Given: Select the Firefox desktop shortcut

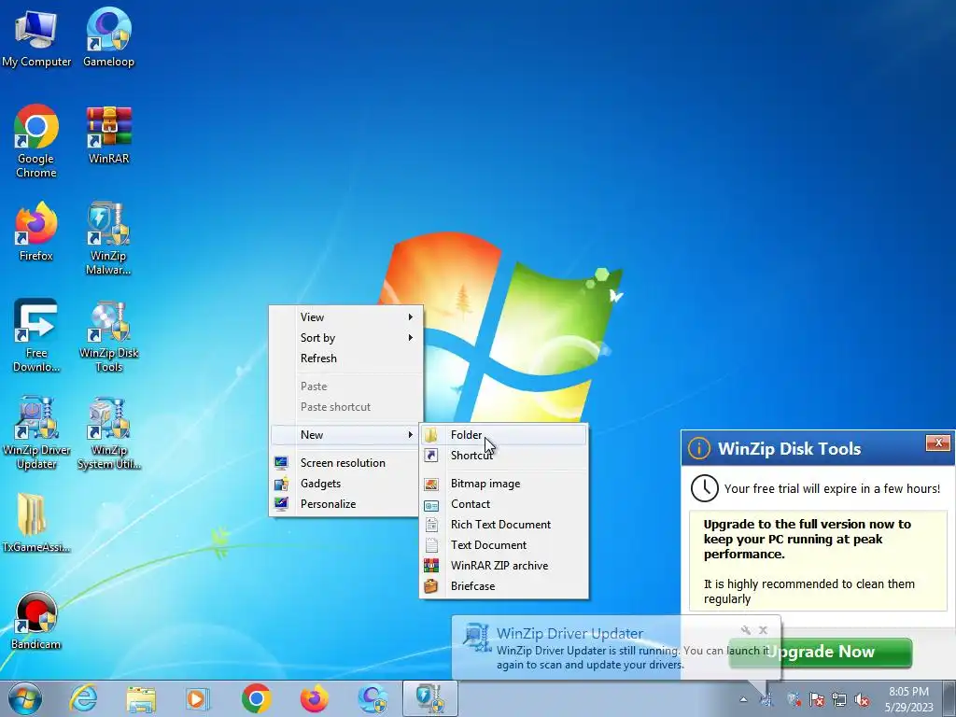Looking at the screenshot, I should (x=36, y=232).
